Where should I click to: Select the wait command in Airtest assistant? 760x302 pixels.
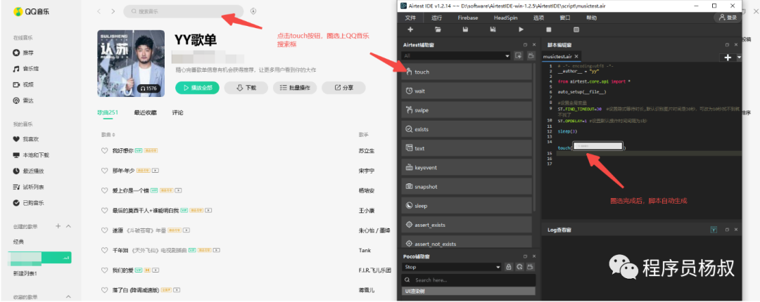point(467,91)
